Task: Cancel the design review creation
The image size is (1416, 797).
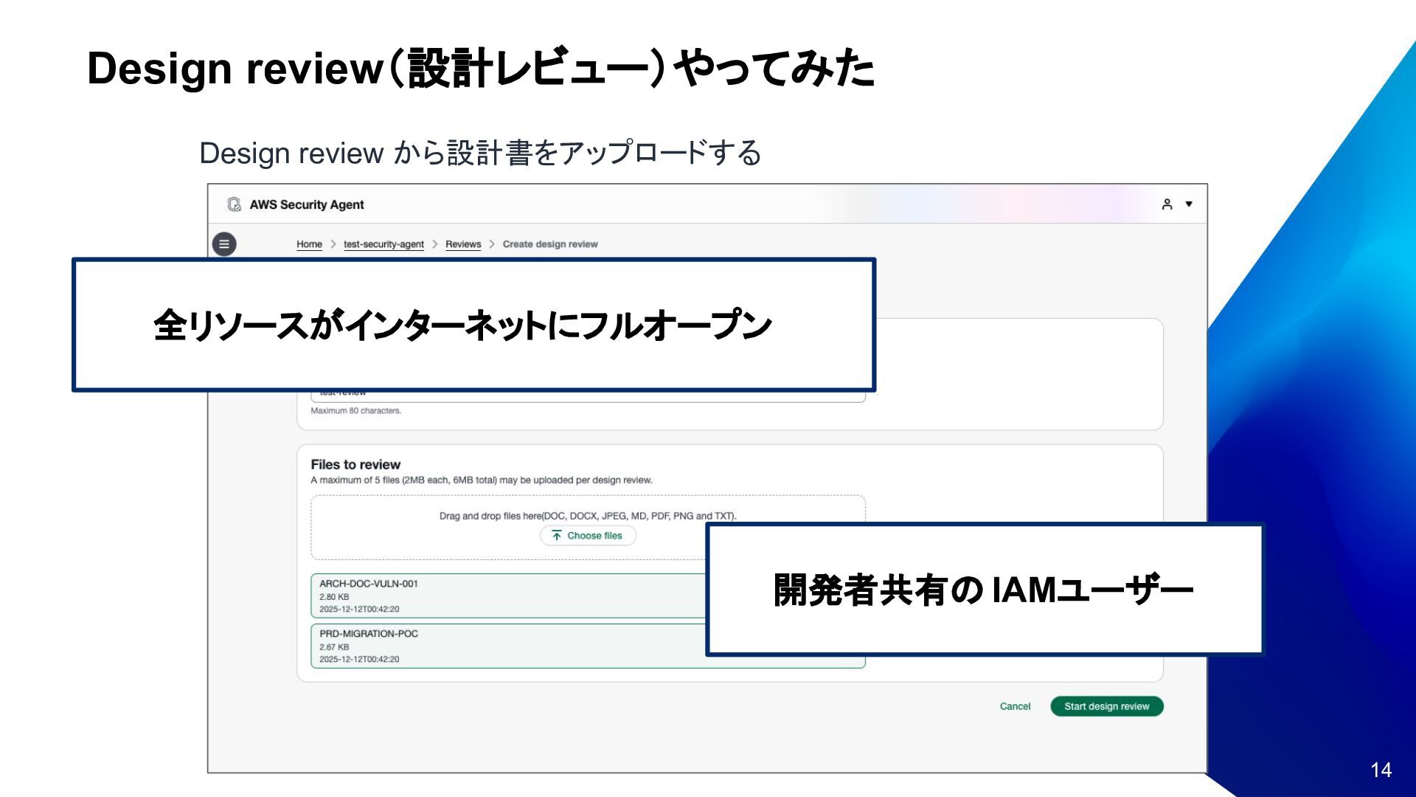Action: coord(1015,706)
